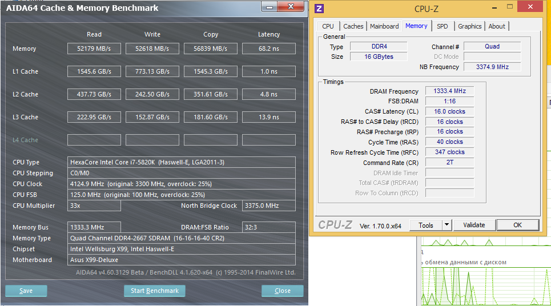551x306 pixels.
Task: Click L3 Cache Latency value 13.9 ns
Action: tap(269, 117)
